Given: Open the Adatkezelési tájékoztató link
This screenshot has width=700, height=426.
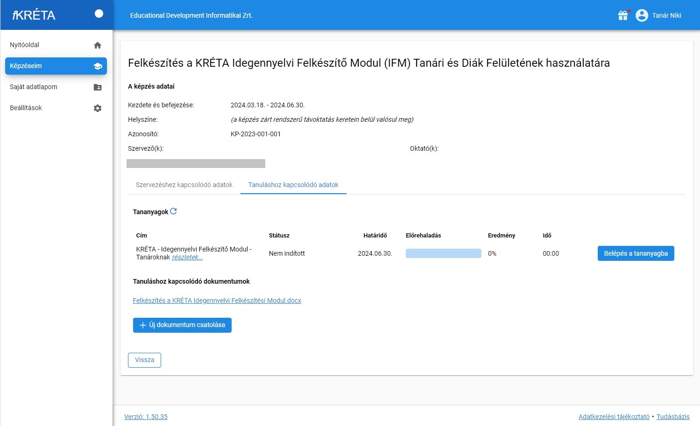Looking at the screenshot, I should (x=614, y=417).
